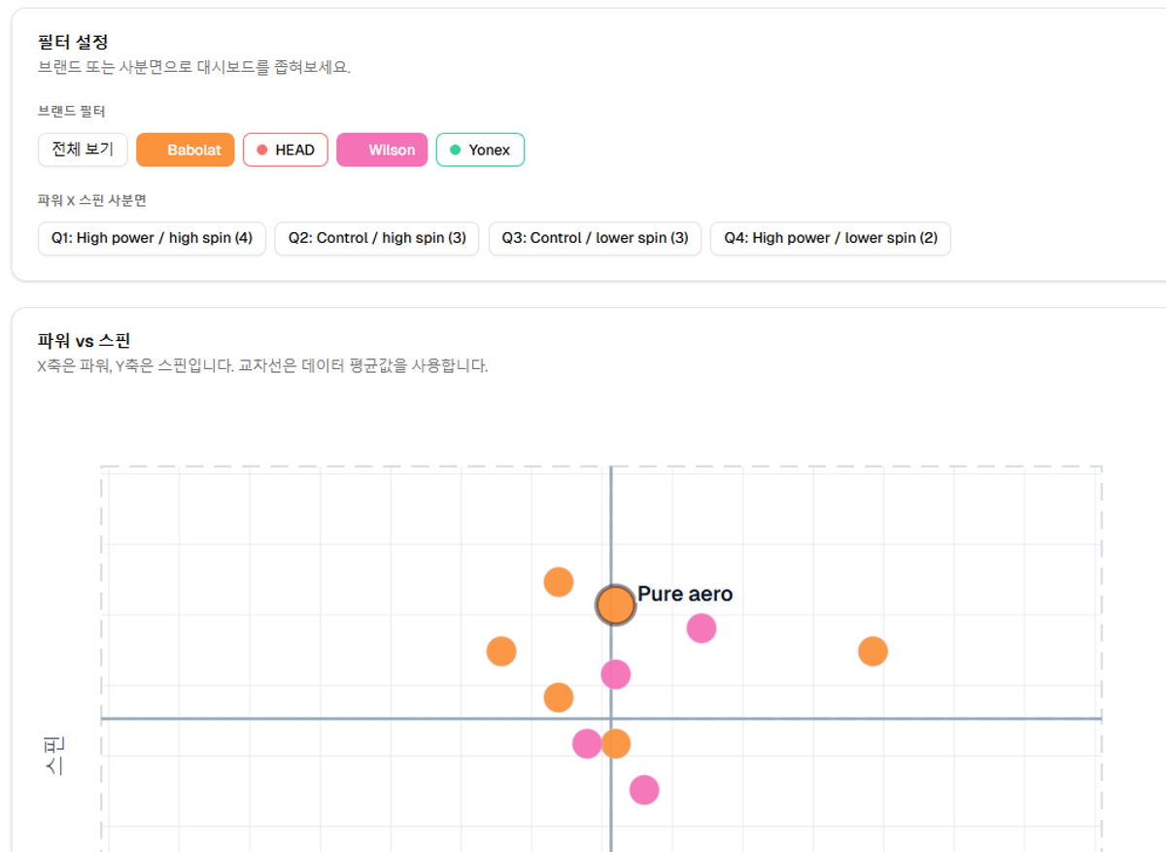Select the topmost orange data point
The height and width of the screenshot is (852, 1166).
point(559,582)
